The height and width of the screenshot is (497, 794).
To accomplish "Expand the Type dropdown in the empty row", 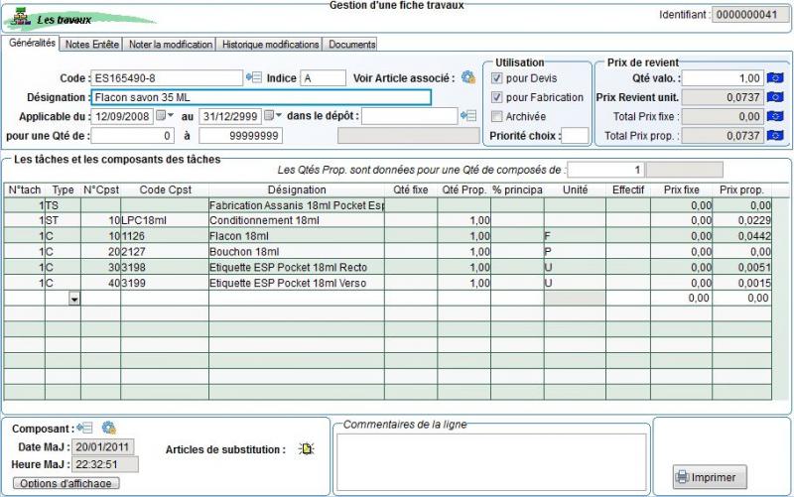I will tap(74, 300).
